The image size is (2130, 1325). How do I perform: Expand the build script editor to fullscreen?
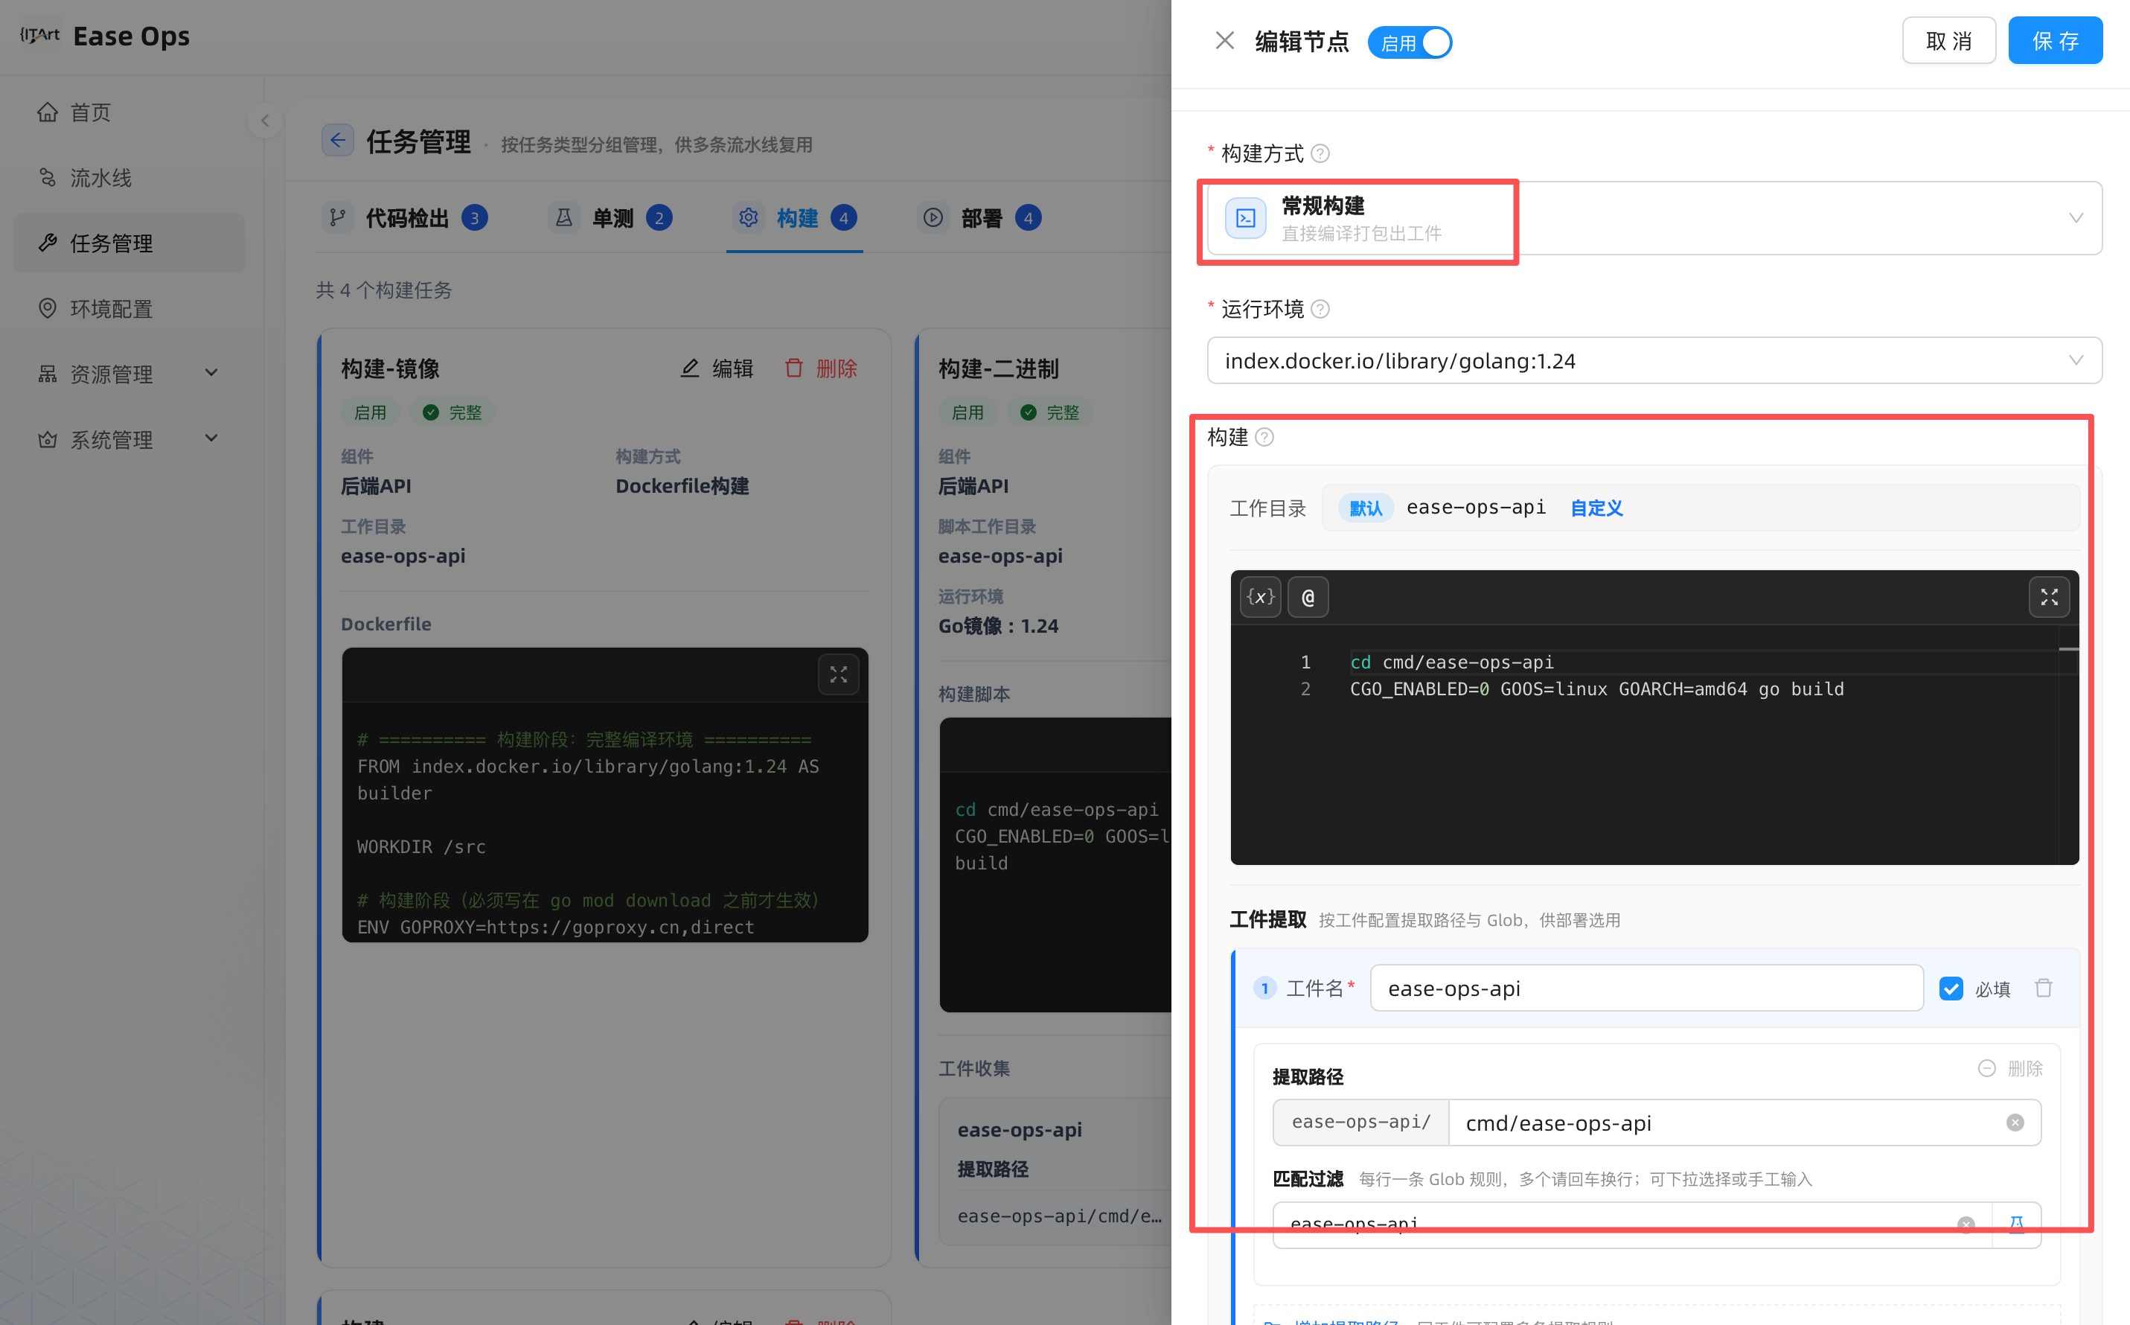click(x=2049, y=597)
